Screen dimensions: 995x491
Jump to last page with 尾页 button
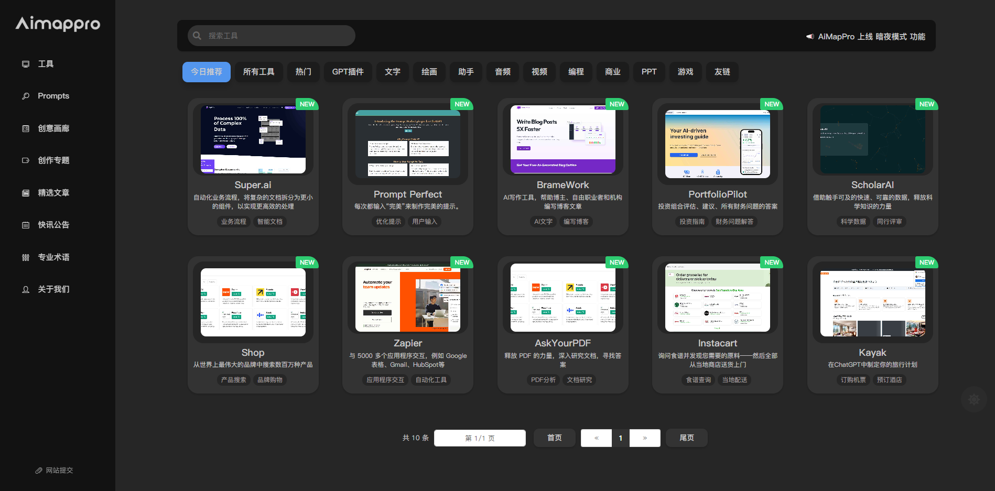[x=686, y=438]
